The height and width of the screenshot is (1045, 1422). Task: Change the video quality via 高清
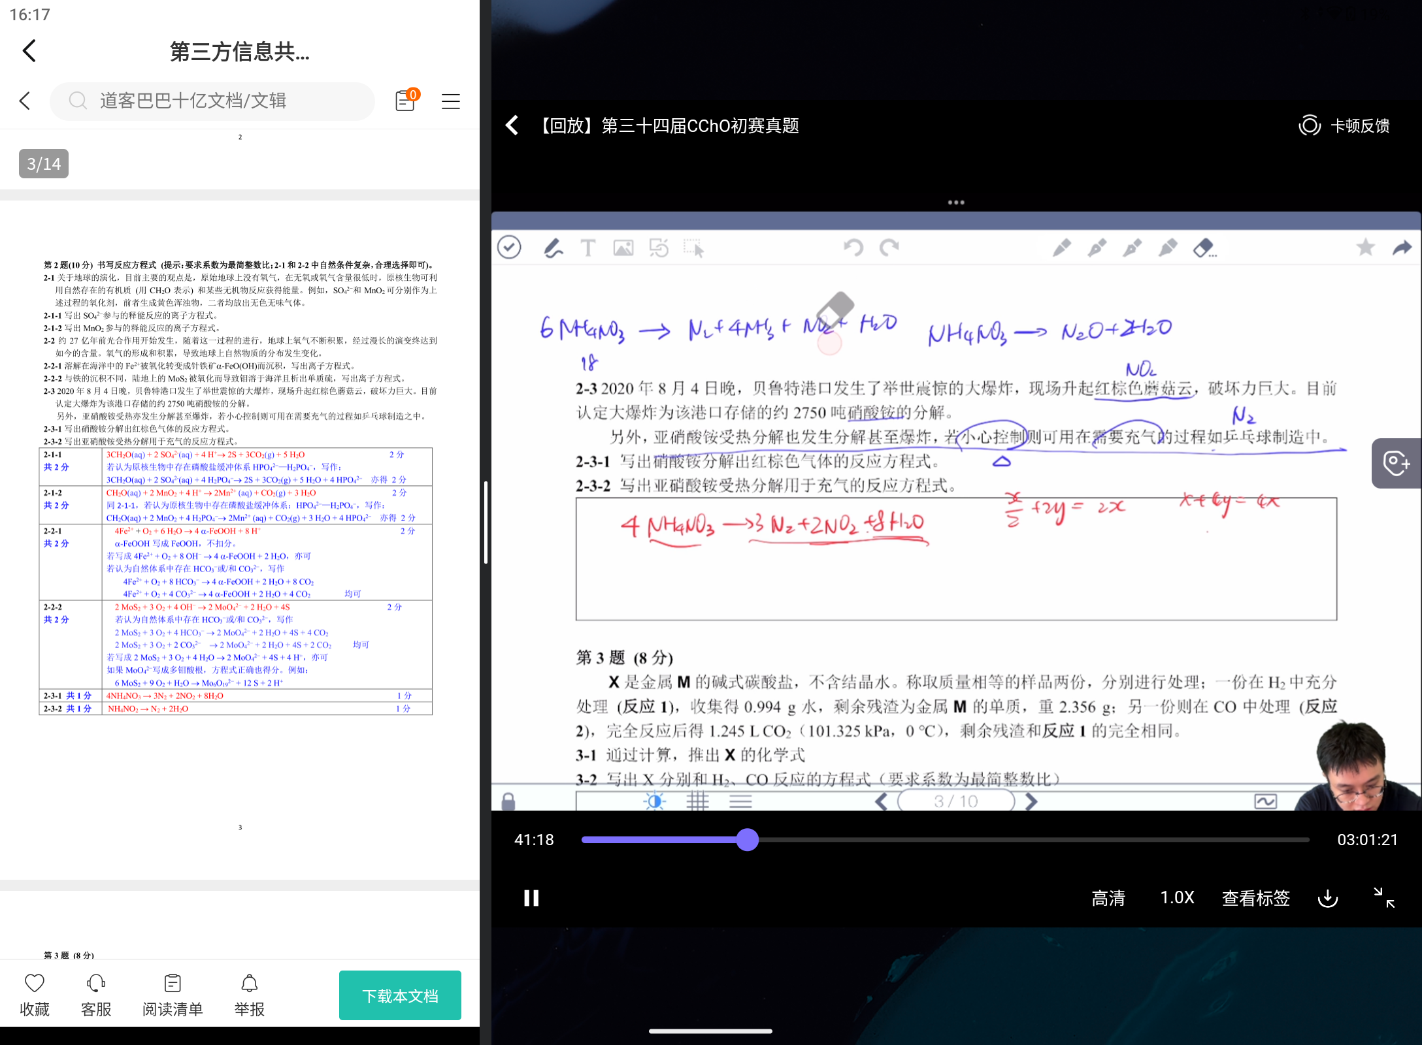point(1108,898)
